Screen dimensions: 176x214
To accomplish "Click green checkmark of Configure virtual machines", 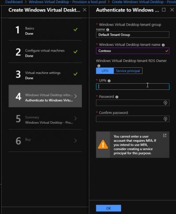I will click(x=76, y=52).
